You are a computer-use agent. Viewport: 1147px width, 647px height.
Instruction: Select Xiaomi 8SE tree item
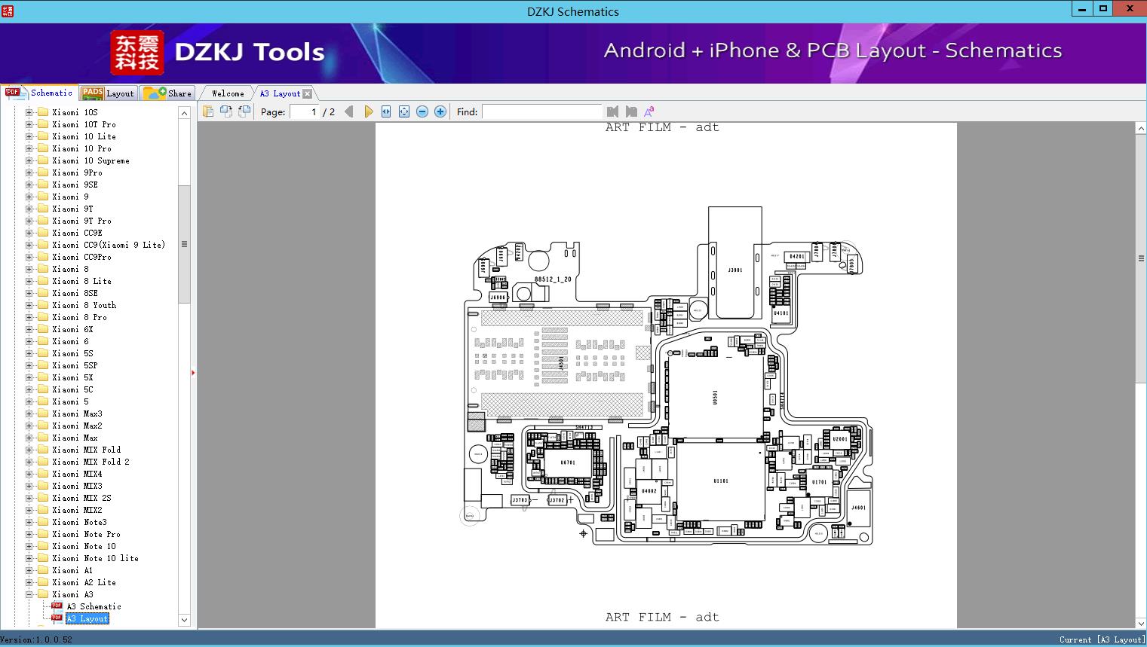coord(75,293)
